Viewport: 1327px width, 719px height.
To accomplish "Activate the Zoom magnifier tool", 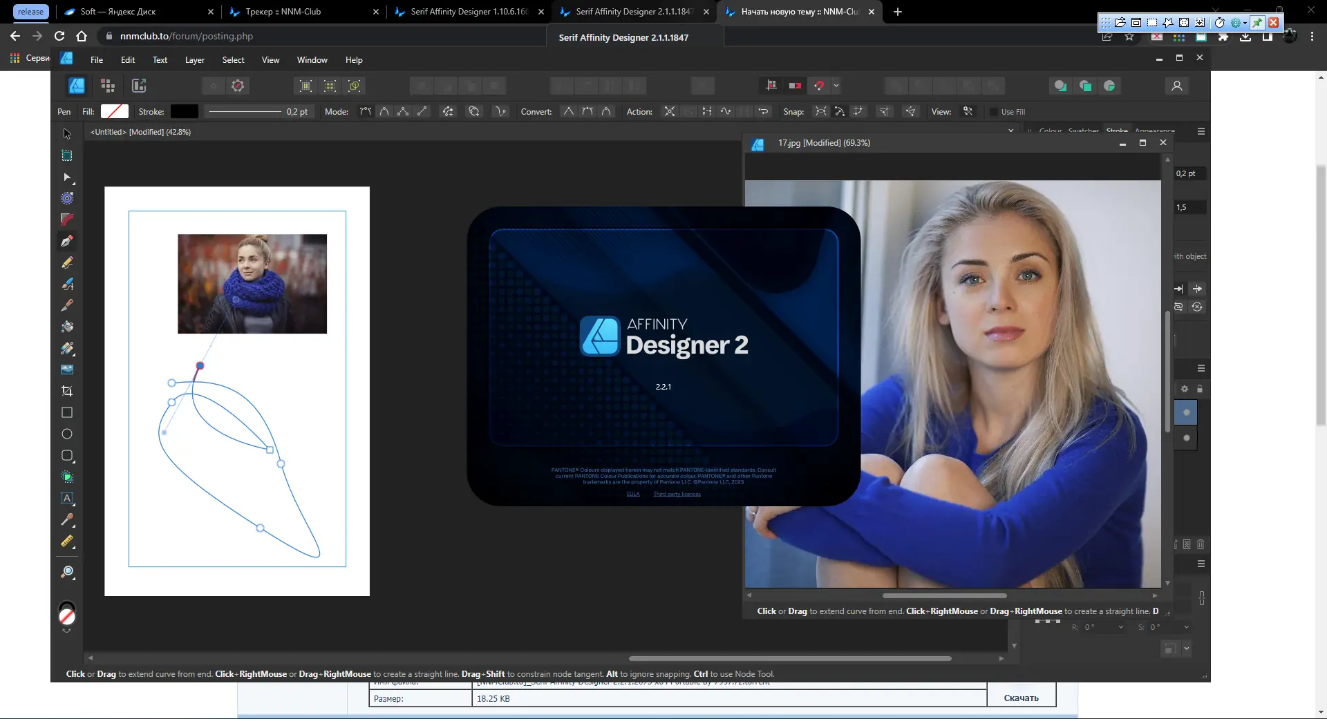I will pyautogui.click(x=67, y=572).
